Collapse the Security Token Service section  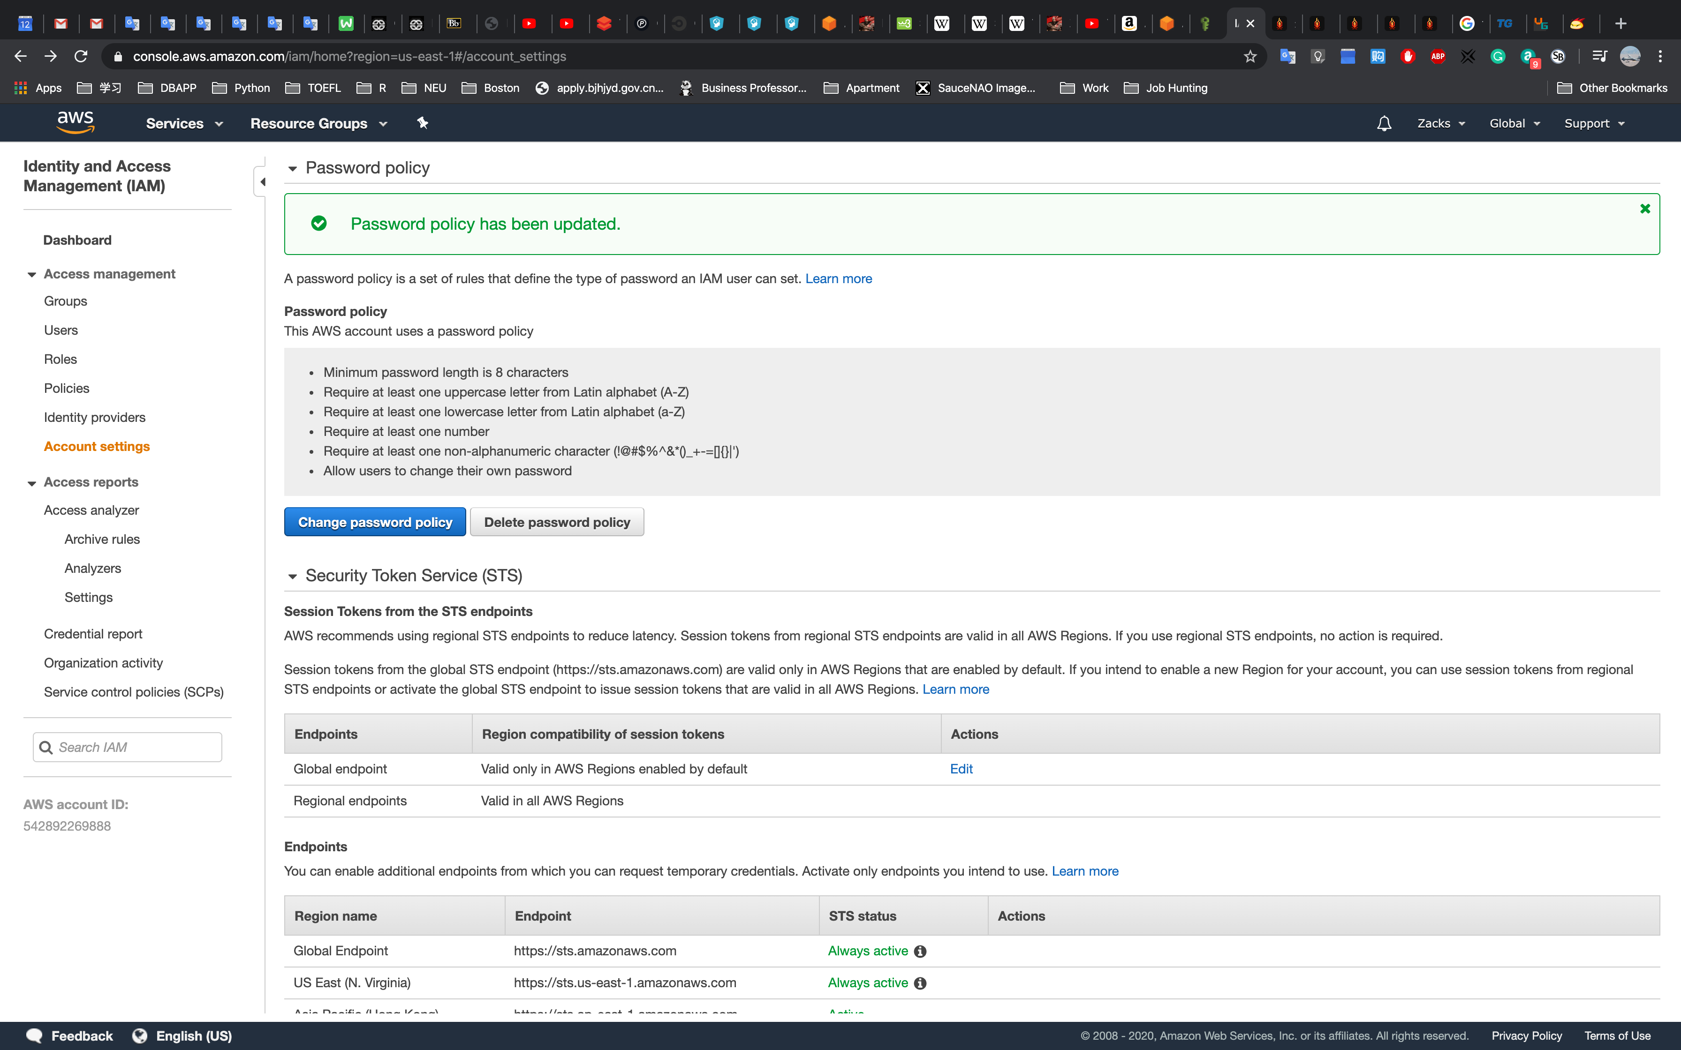pyautogui.click(x=292, y=577)
